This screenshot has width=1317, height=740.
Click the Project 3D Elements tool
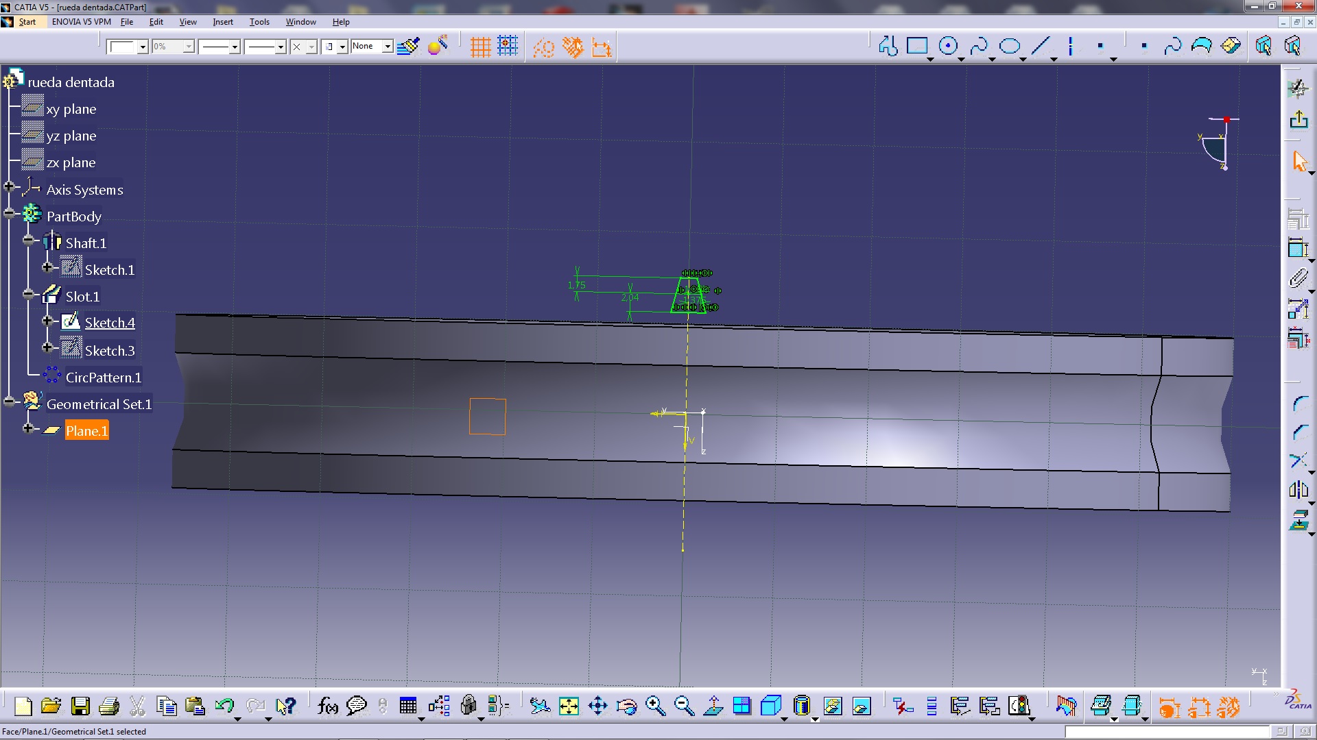(x=1298, y=520)
